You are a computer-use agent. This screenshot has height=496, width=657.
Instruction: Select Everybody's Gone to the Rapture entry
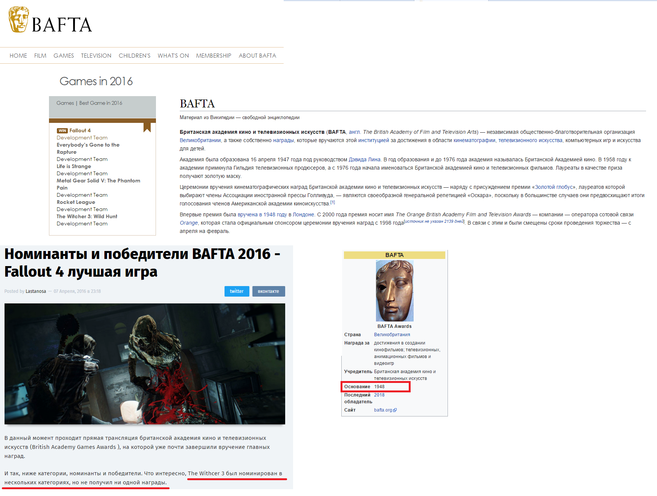(x=88, y=148)
